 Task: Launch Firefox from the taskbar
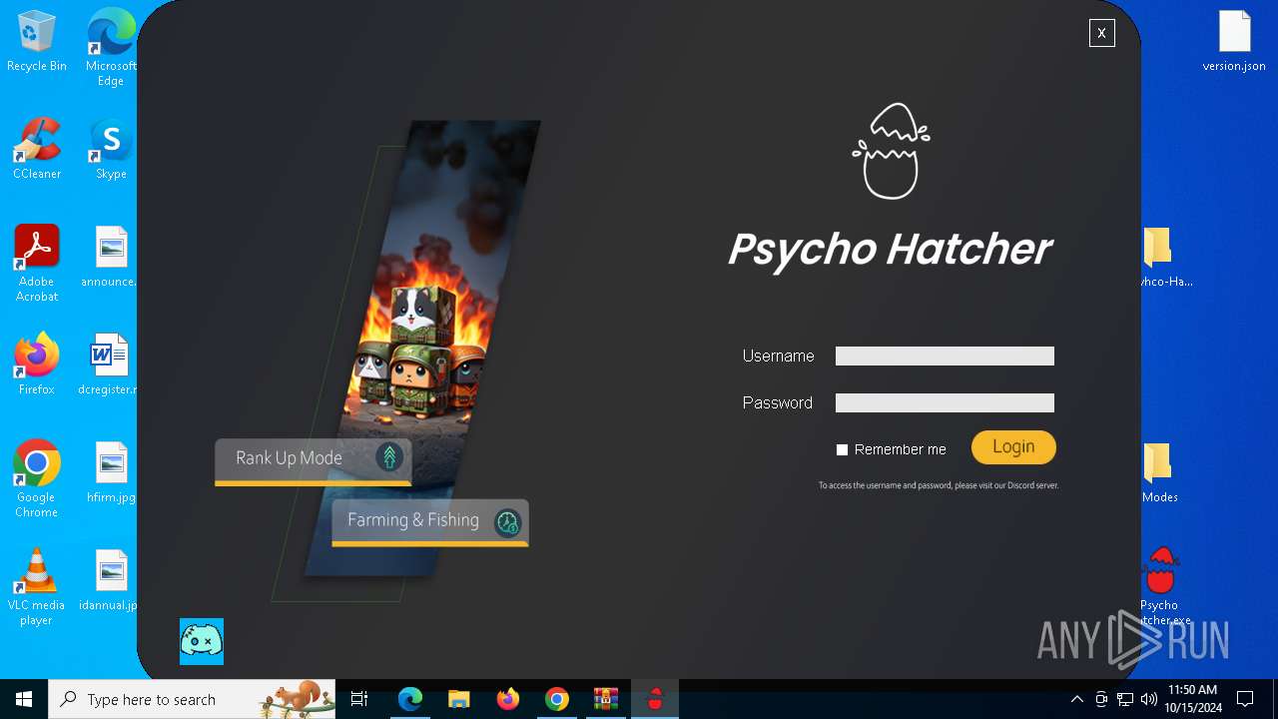point(508,699)
